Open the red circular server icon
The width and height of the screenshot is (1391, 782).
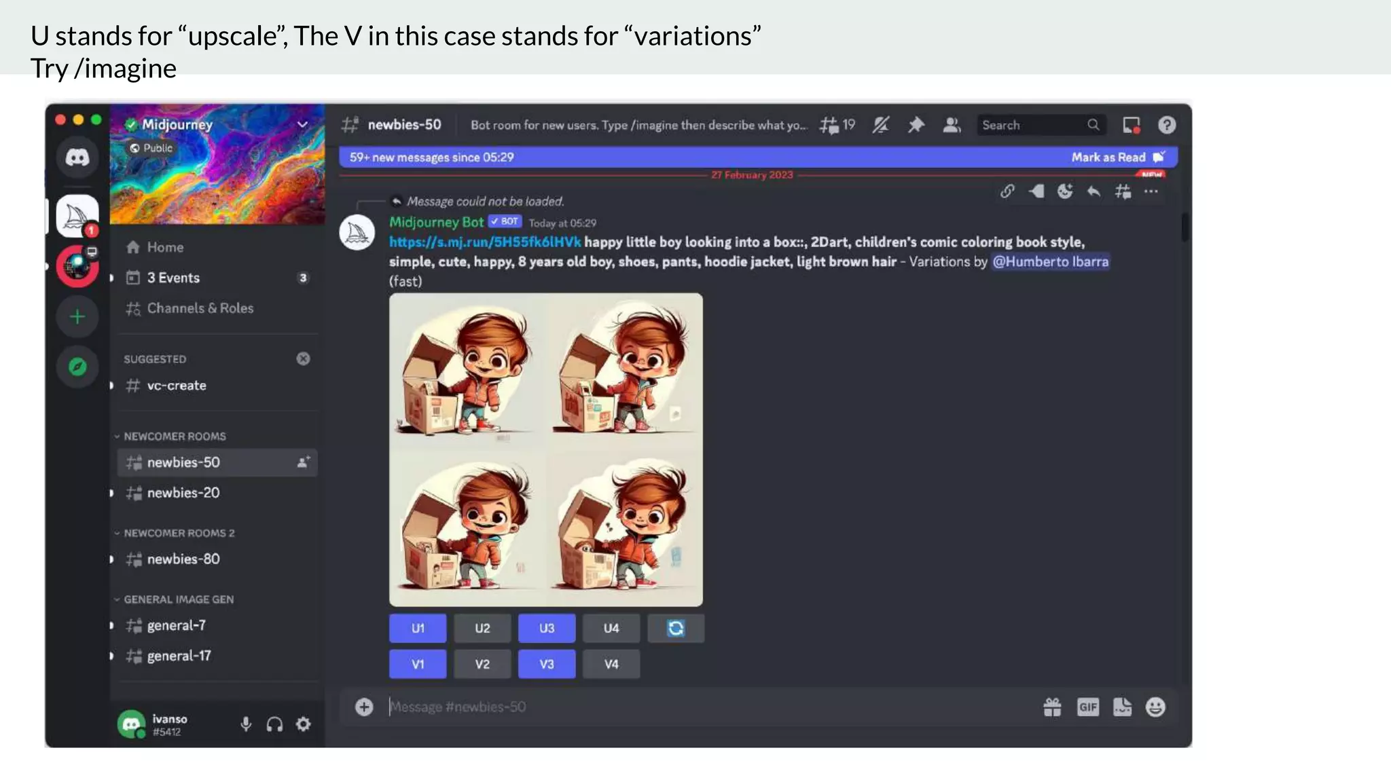(77, 267)
